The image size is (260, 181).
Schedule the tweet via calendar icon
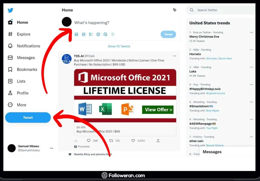point(106,34)
